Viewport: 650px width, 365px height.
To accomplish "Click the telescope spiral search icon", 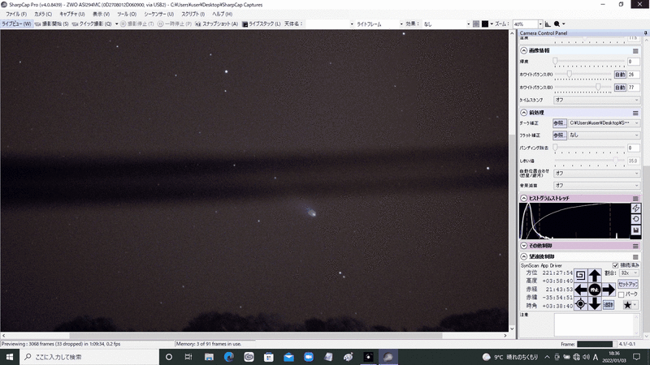I will (x=580, y=275).
